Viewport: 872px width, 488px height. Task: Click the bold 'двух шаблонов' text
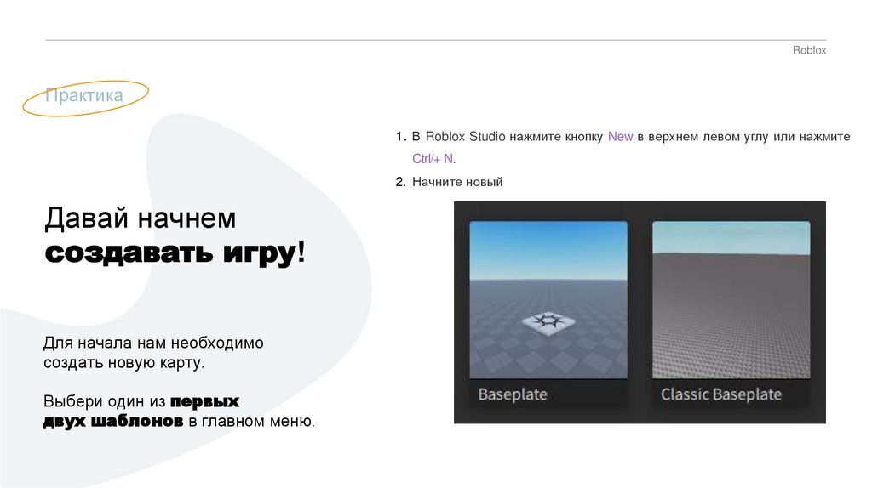point(113,421)
